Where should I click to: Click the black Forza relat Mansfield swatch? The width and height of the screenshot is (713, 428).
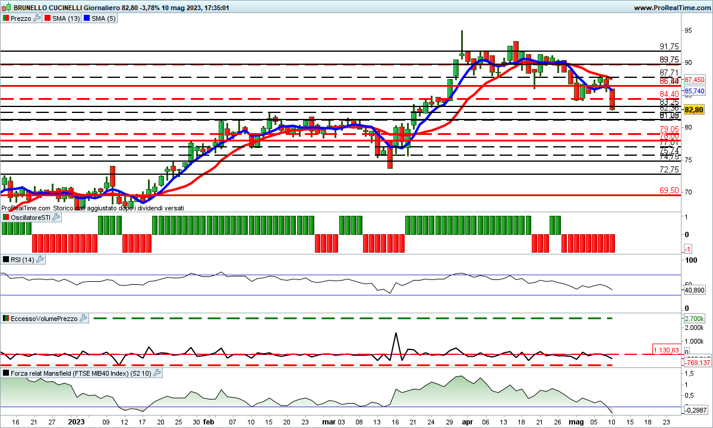tap(5, 373)
